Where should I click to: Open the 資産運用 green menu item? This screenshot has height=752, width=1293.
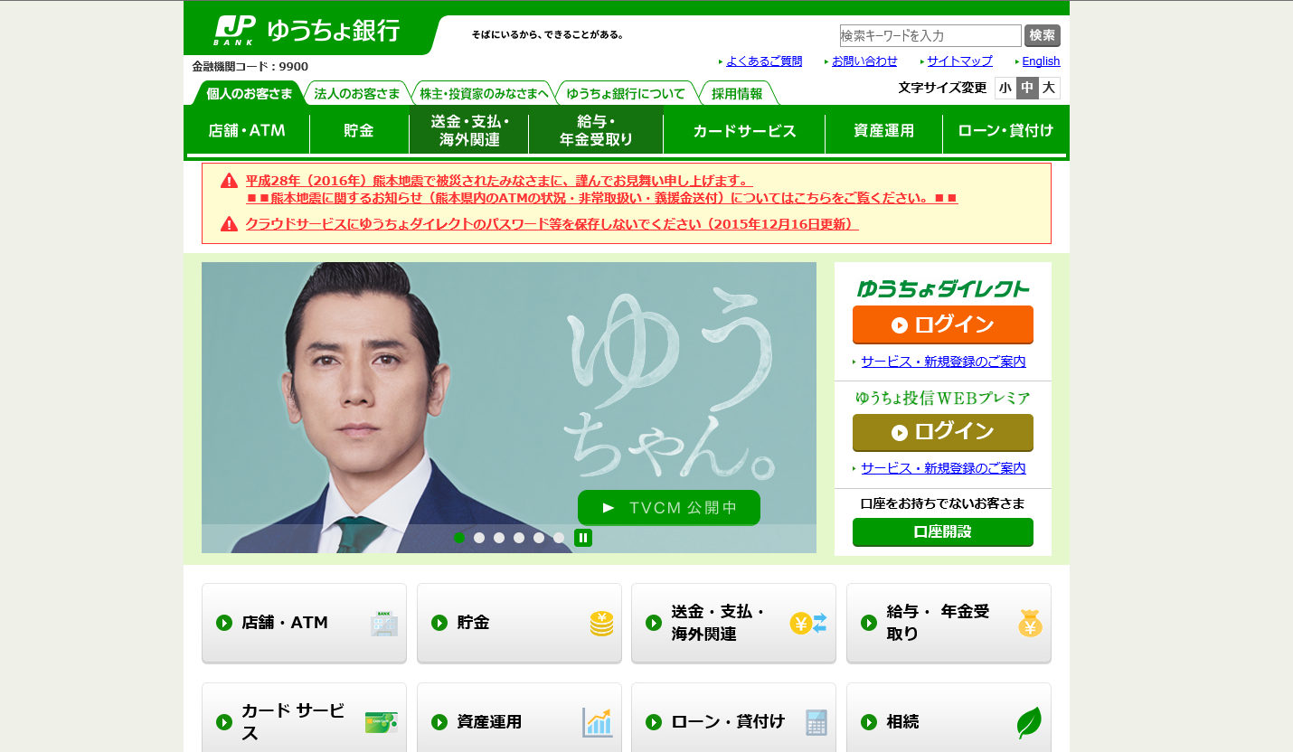pos(883,131)
